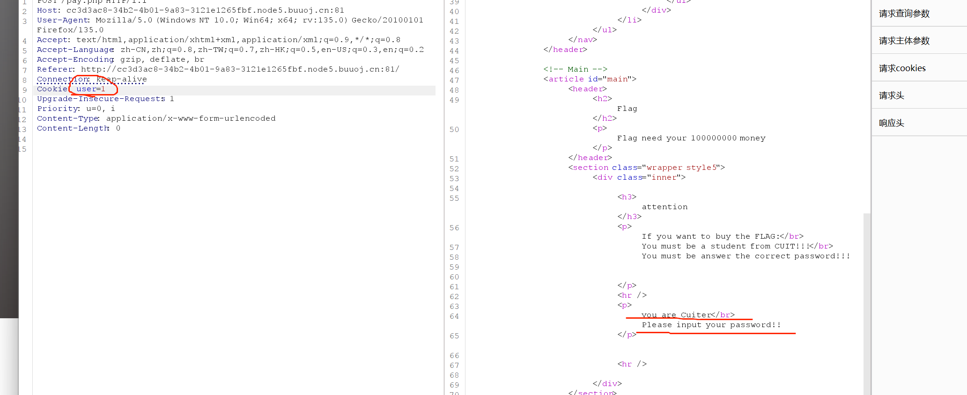Click the Host header line
Image resolution: width=967 pixels, height=395 pixels.
point(190,10)
